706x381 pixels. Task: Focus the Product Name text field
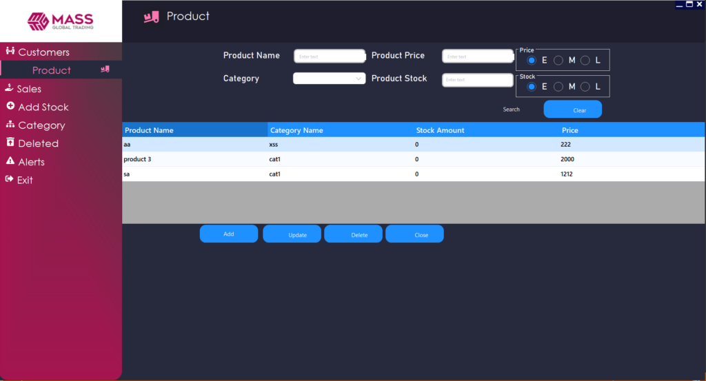pos(330,56)
